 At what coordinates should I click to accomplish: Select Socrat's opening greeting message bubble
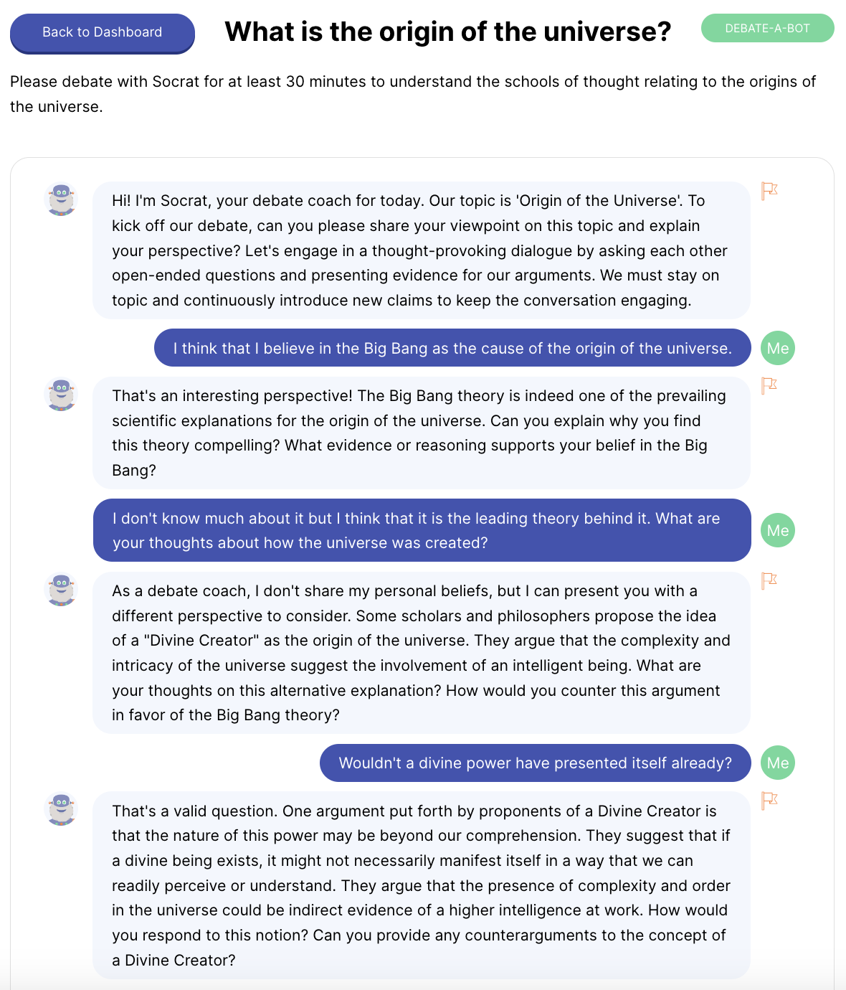pyautogui.click(x=421, y=250)
